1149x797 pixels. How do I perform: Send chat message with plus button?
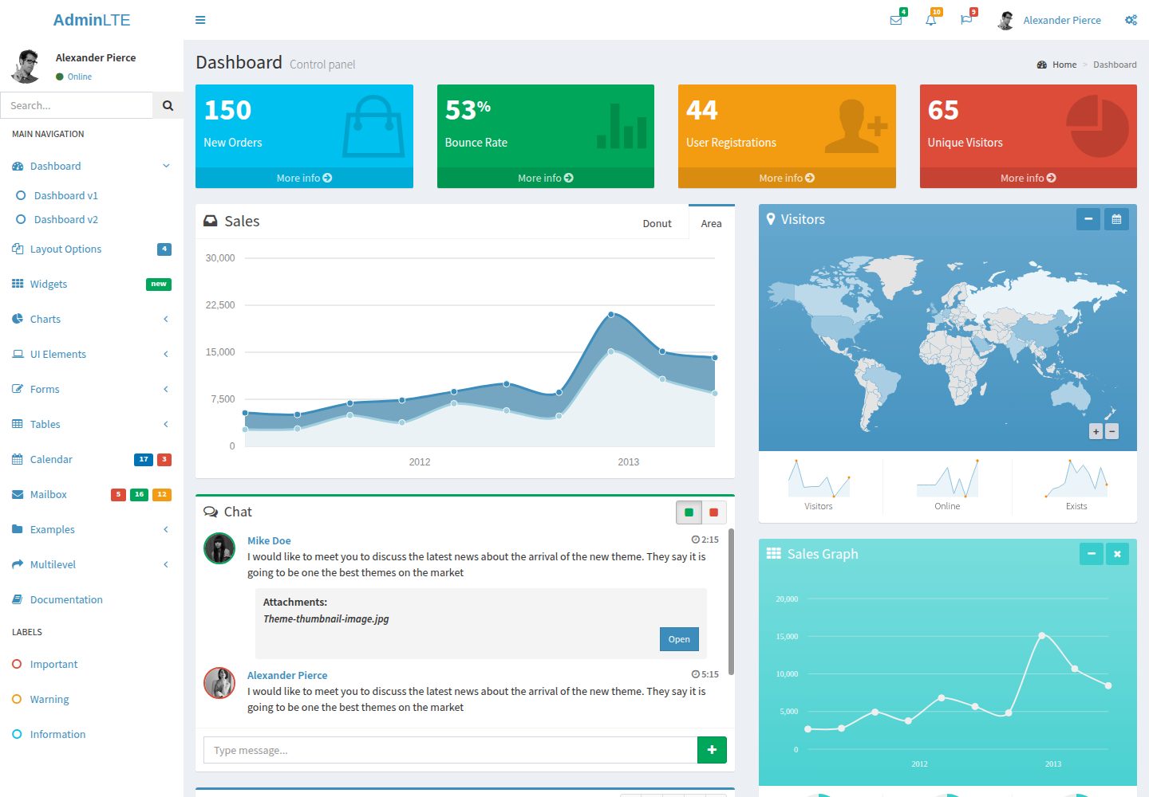[x=712, y=750]
